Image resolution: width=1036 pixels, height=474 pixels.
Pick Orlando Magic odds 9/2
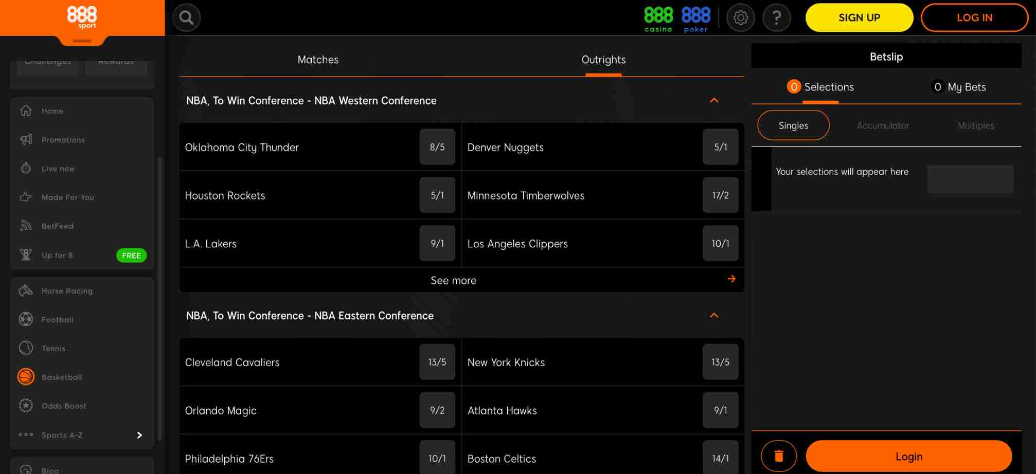pyautogui.click(x=437, y=410)
